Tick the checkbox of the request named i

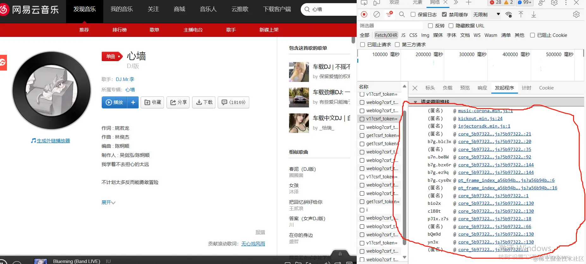(x=362, y=210)
